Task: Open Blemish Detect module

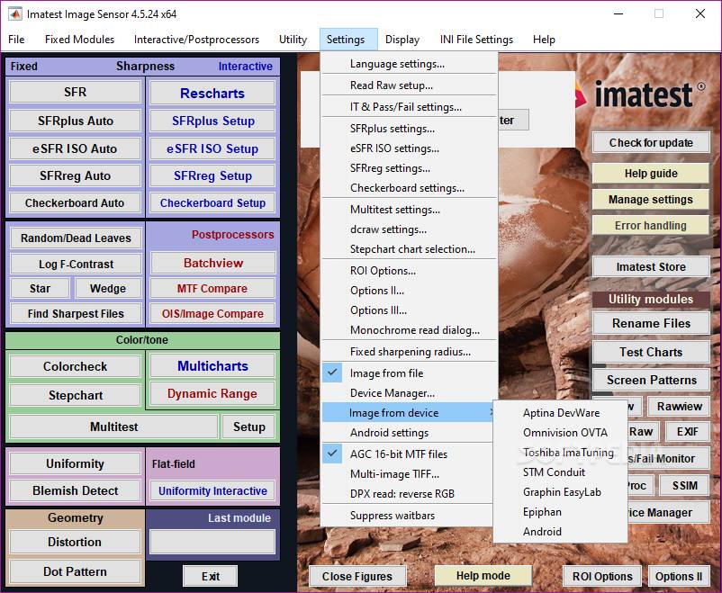Action: (75, 490)
